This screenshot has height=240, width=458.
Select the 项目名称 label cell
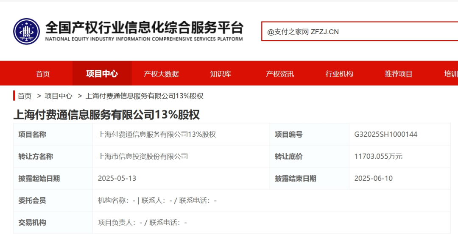pyautogui.click(x=53, y=135)
